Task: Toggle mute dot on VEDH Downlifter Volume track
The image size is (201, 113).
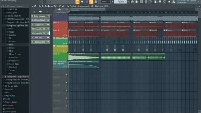Action: [66, 67]
